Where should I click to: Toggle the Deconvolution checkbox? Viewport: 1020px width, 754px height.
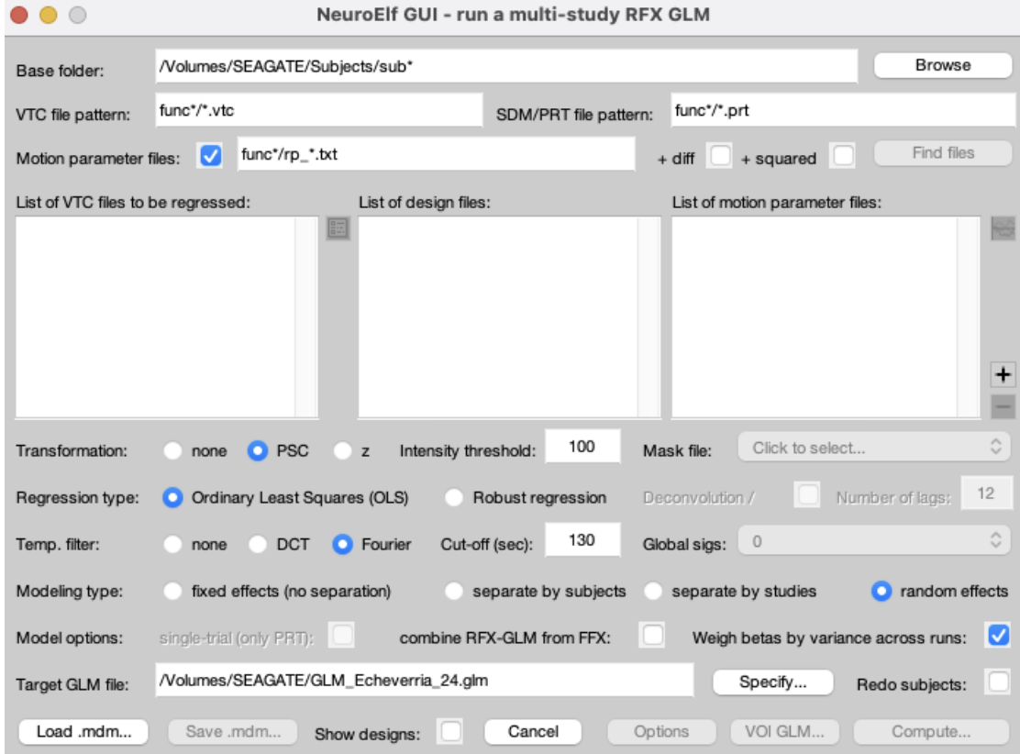(807, 494)
